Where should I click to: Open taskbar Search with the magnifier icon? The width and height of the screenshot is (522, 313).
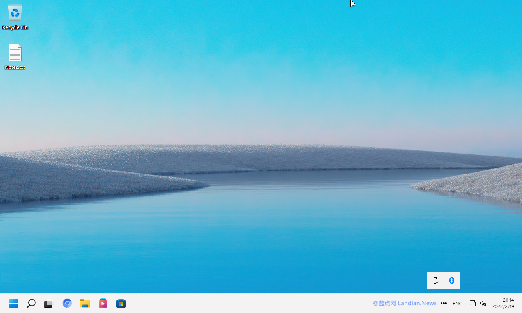31,303
